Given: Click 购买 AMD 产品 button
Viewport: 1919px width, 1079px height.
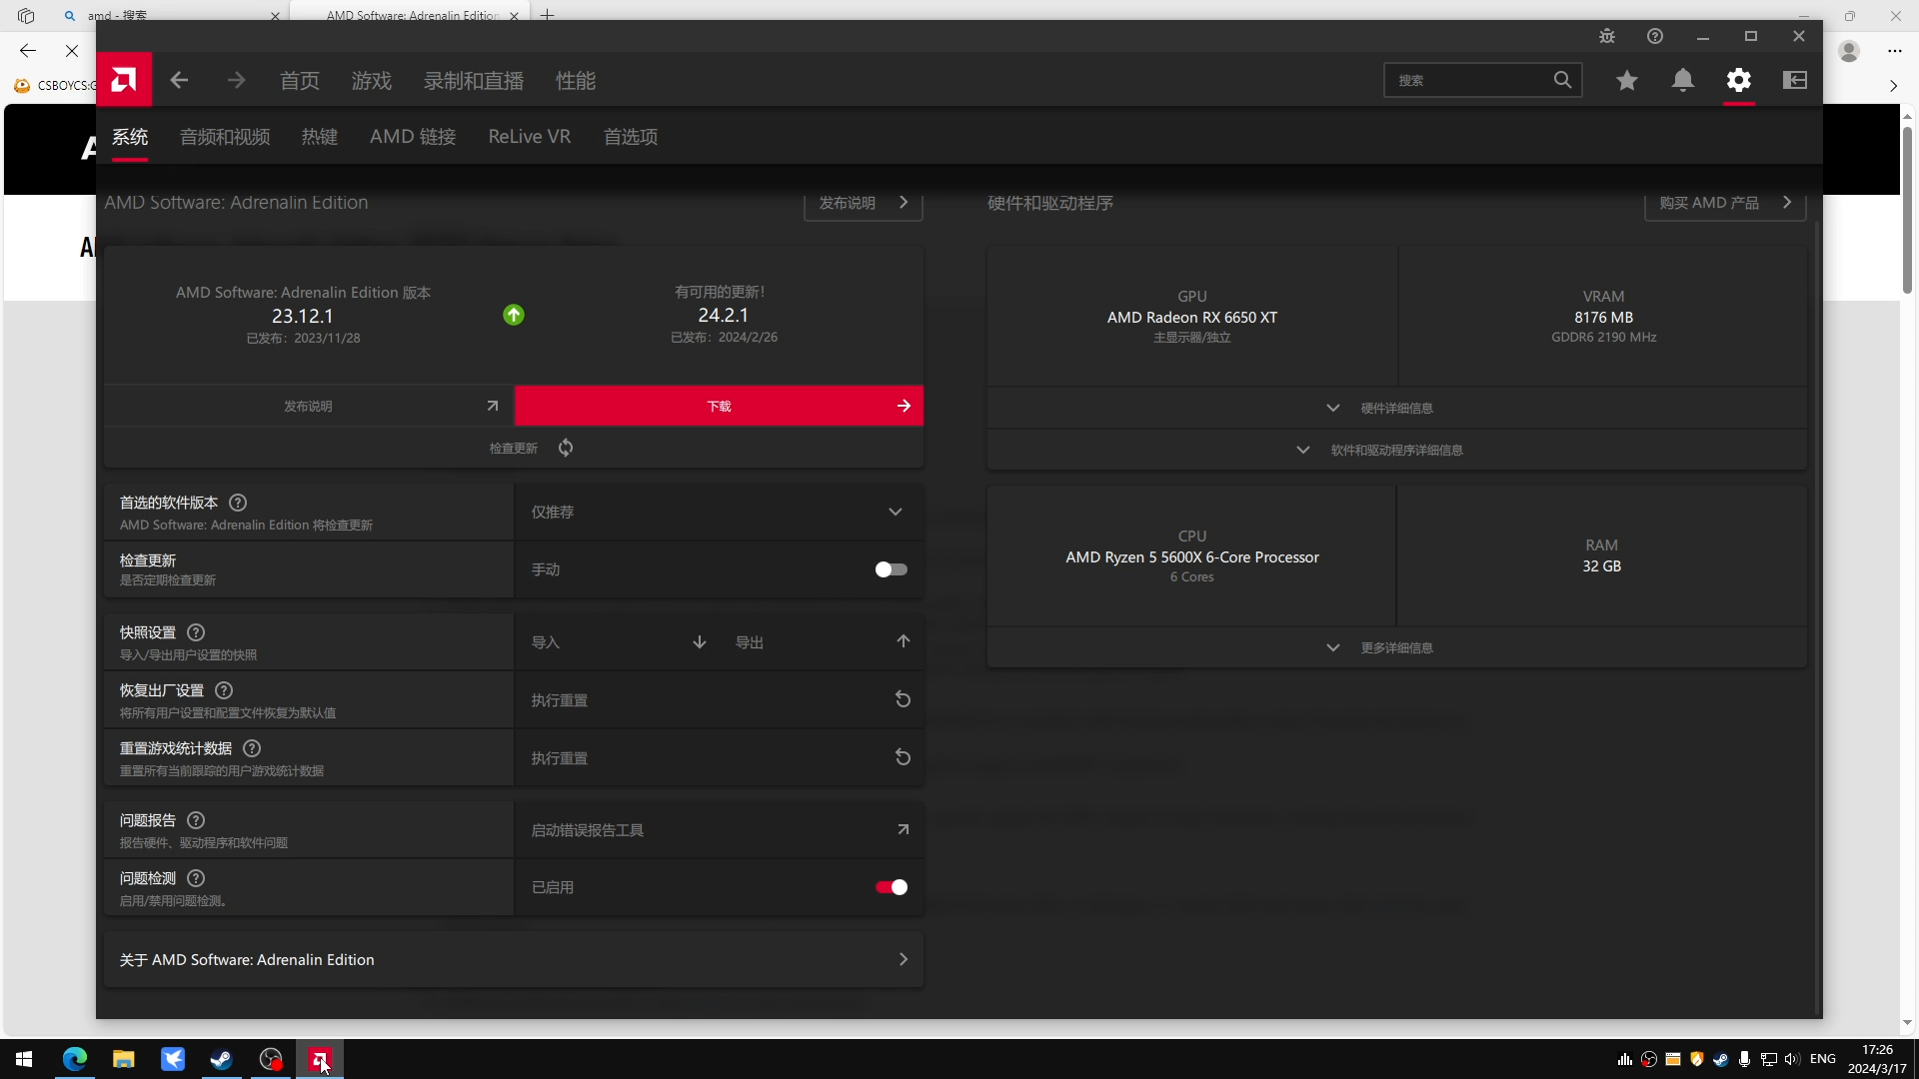Looking at the screenshot, I should [x=1725, y=203].
